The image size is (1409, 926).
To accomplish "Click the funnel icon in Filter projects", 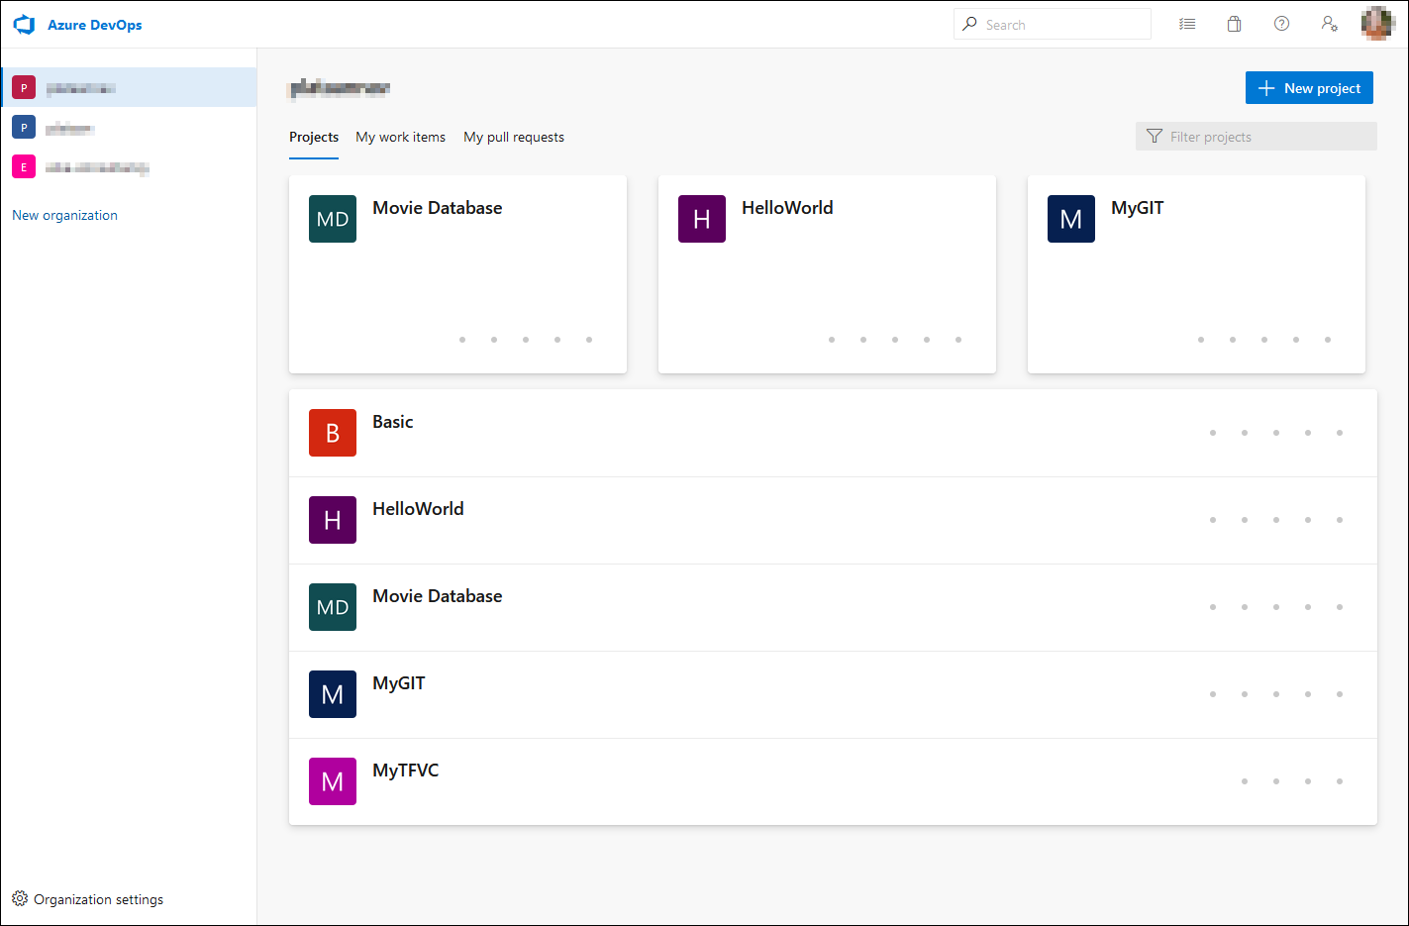I will pos(1155,137).
